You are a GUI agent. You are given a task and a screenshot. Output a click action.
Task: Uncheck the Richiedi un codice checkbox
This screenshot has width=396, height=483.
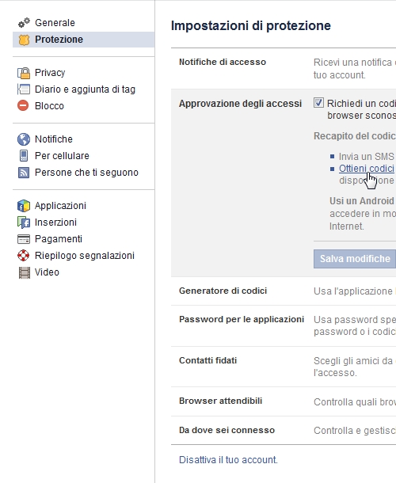pos(318,103)
